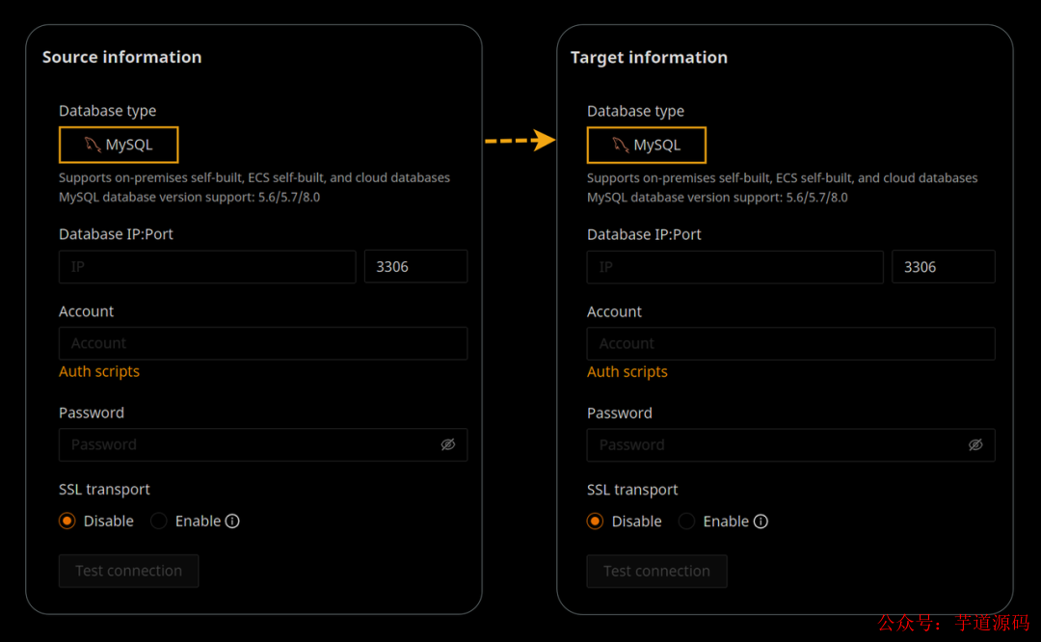Test the source database connection
This screenshot has height=642, width=1041.
(x=129, y=571)
